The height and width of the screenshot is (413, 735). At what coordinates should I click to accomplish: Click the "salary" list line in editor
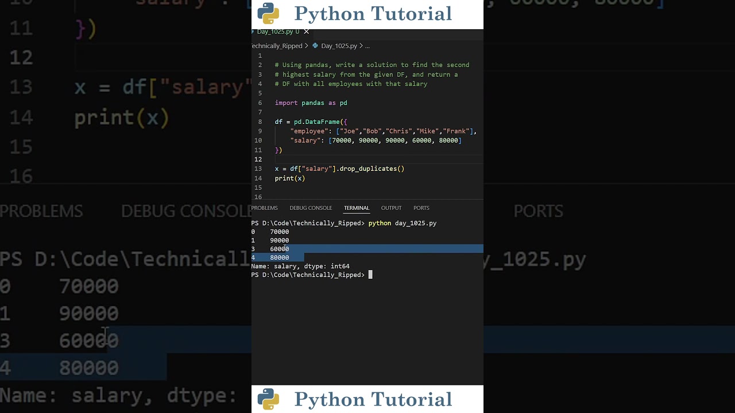[x=376, y=141]
